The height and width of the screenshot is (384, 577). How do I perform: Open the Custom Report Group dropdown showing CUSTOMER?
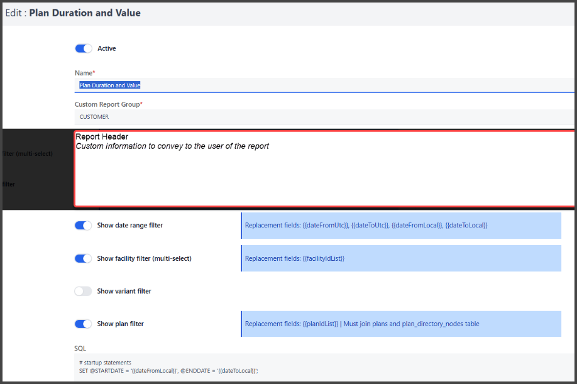(x=324, y=117)
